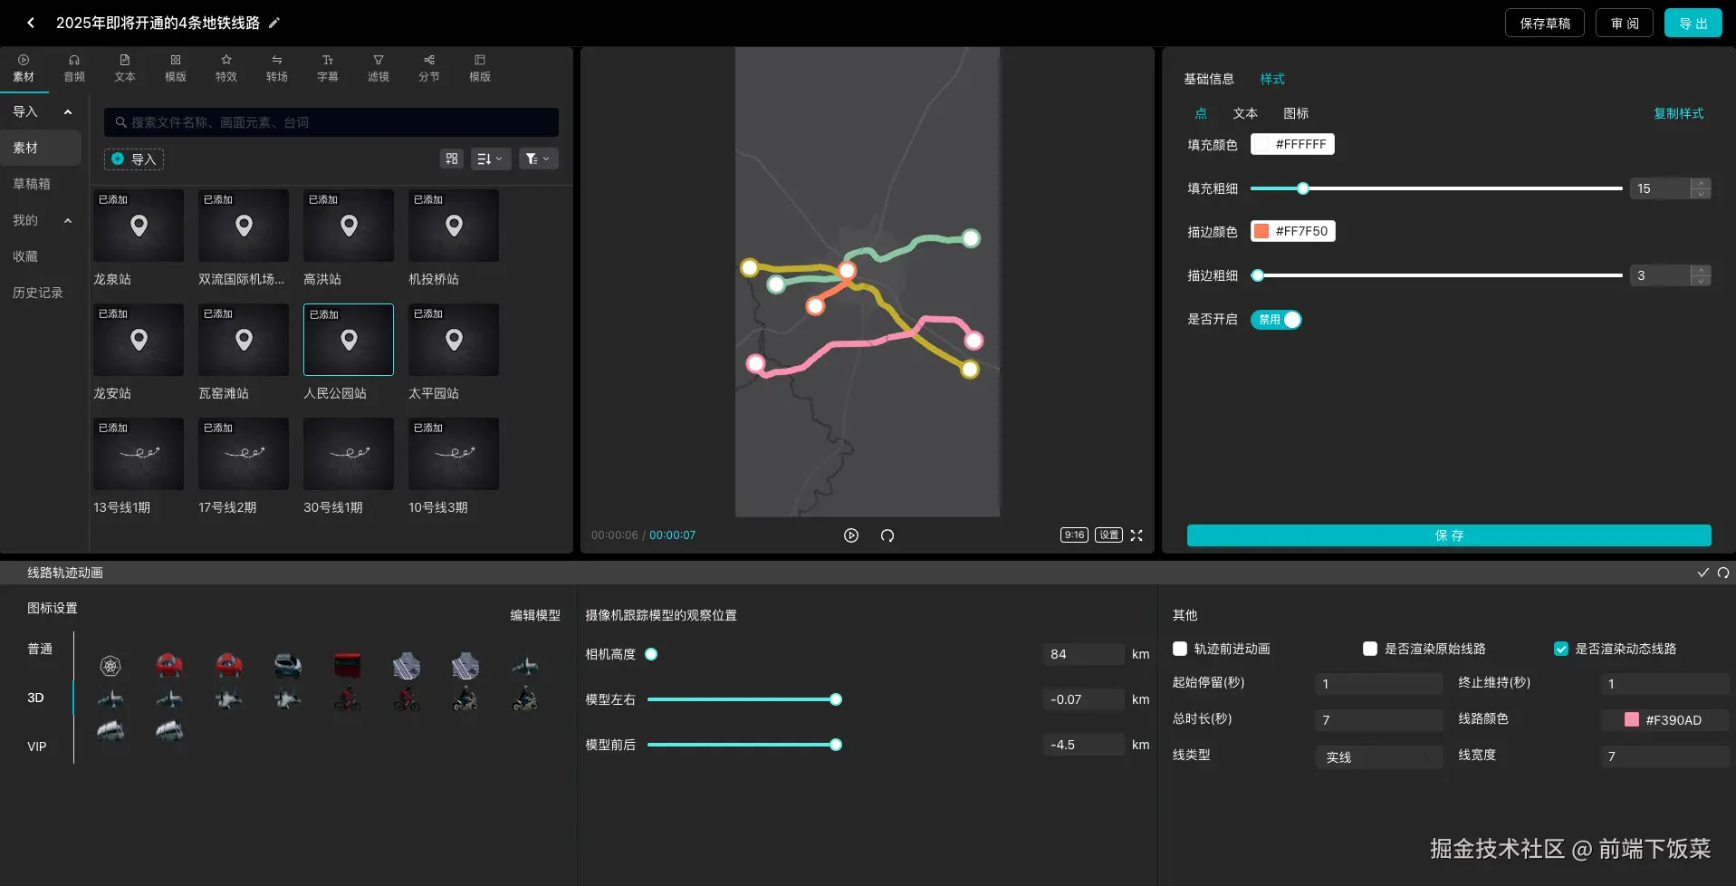This screenshot has height=886, width=1736.
Task: Collapse the 导入 section in the sidebar
Action: (x=68, y=112)
